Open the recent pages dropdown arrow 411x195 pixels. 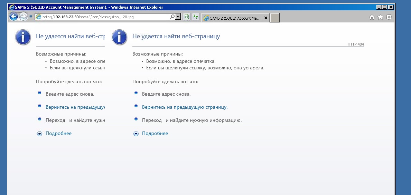pyautogui.click(x=31, y=17)
